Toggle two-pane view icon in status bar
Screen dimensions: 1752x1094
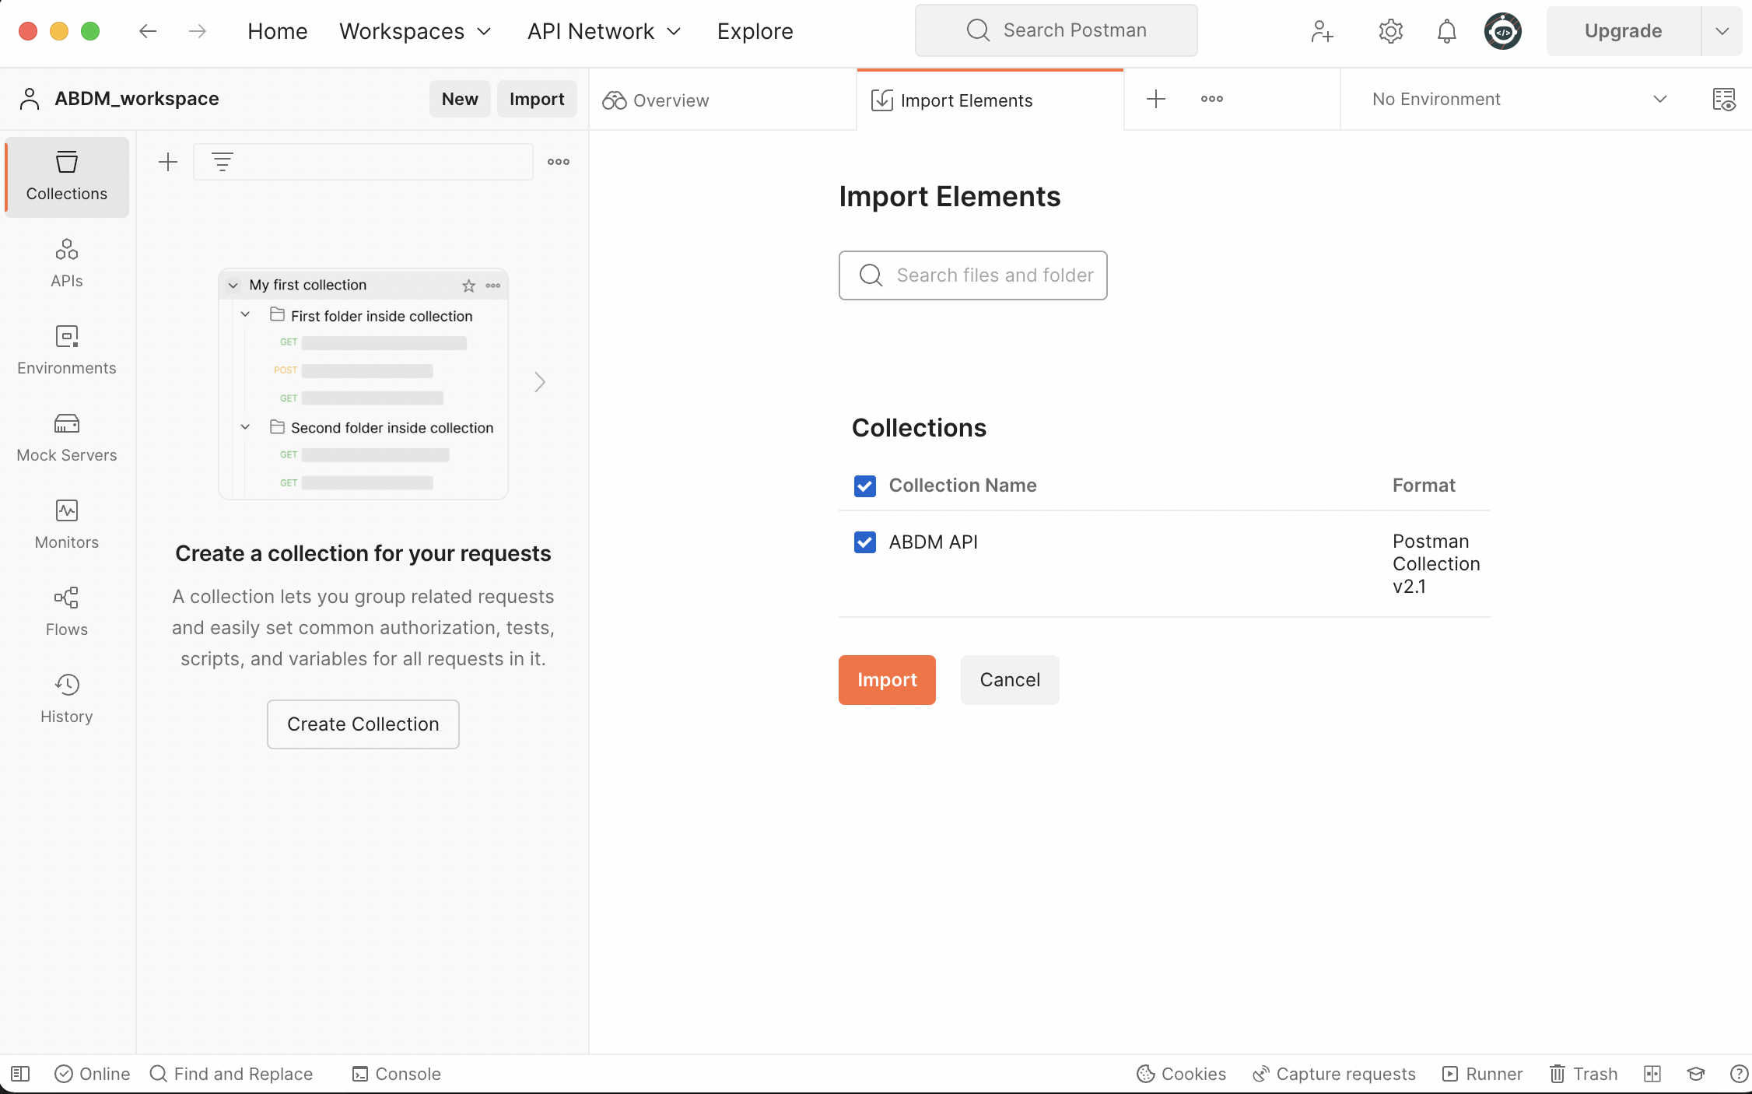[x=1652, y=1074]
